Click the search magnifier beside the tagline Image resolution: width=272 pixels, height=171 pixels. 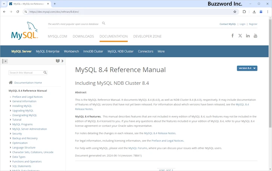pos(103,23)
